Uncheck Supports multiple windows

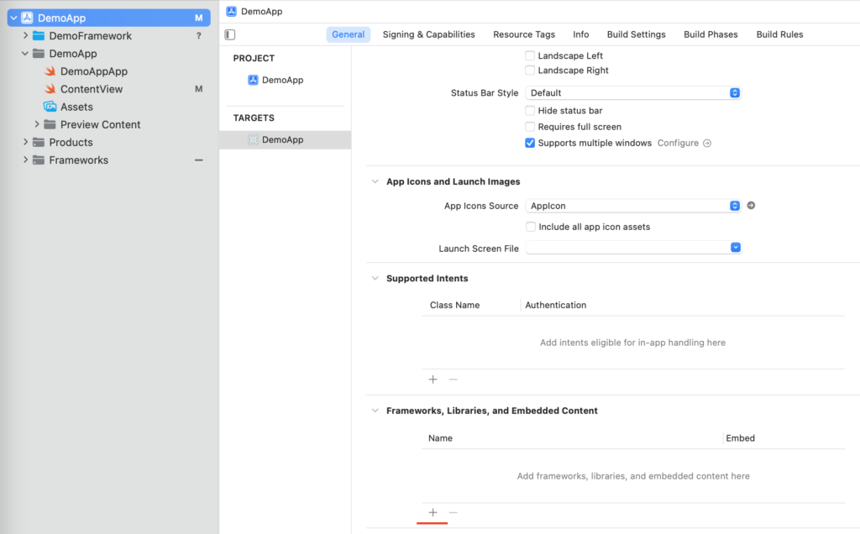[x=530, y=143]
